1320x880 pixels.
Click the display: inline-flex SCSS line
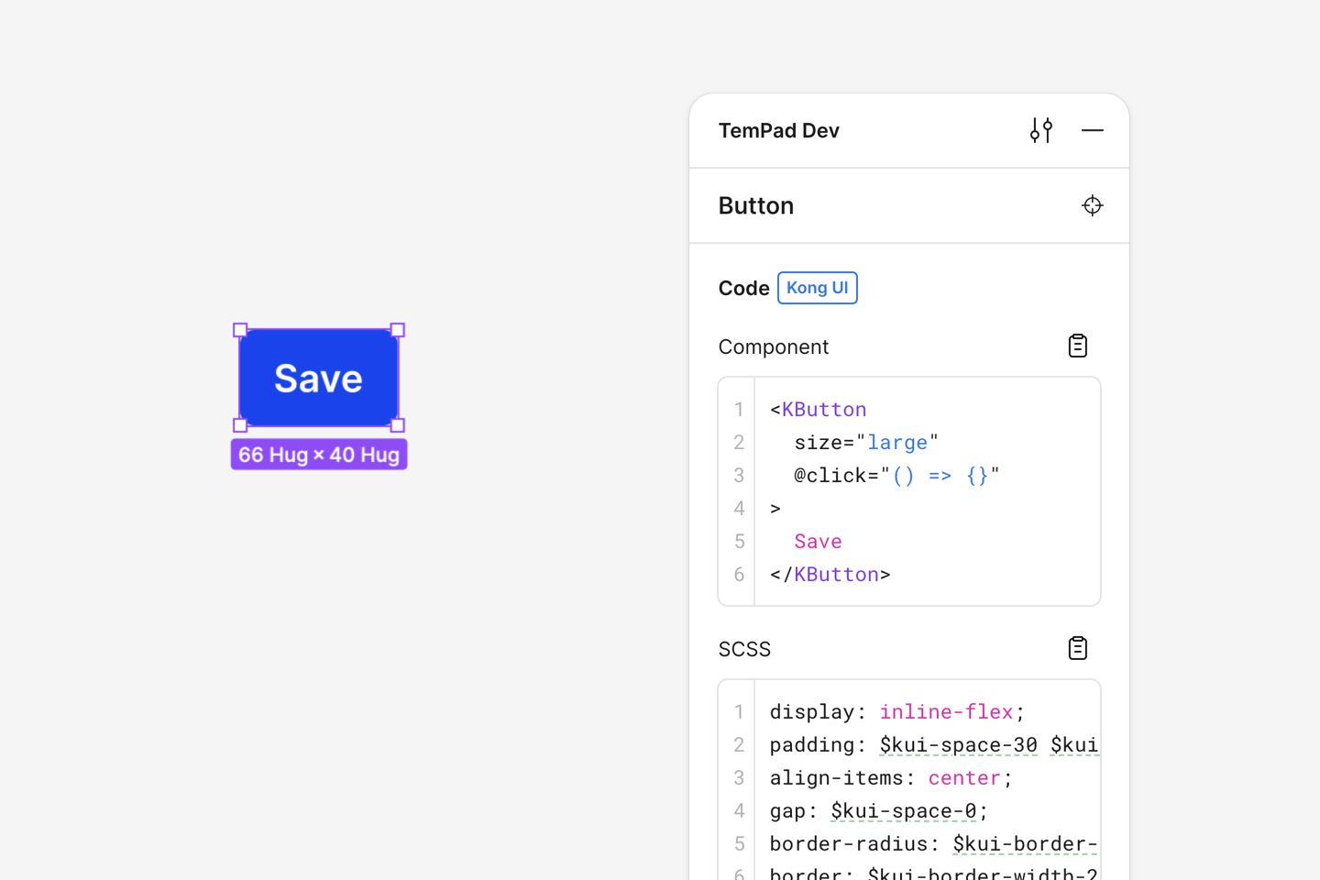(x=897, y=711)
